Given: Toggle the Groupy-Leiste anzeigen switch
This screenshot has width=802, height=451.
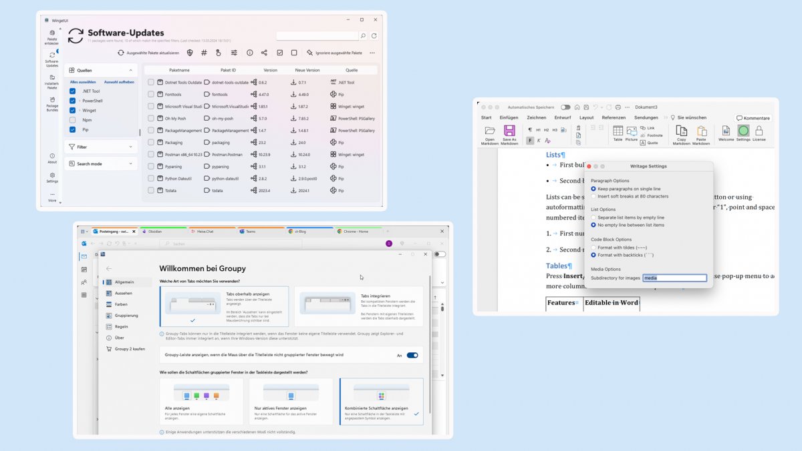Looking at the screenshot, I should (x=412, y=356).
